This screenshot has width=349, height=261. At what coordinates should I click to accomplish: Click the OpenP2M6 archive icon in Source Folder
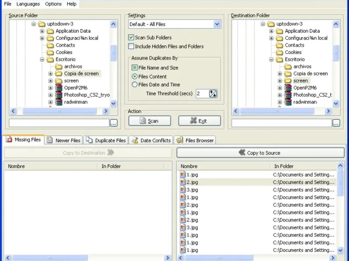(59, 88)
